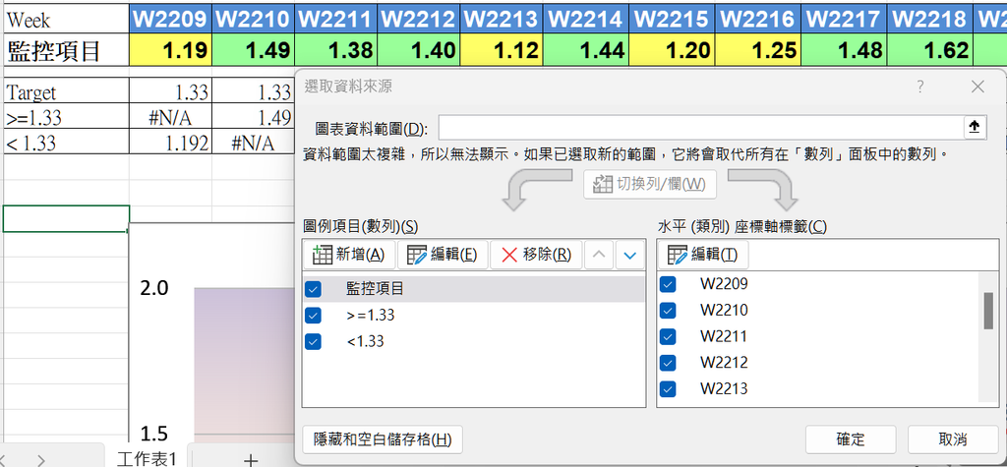Click the 切換列/欄(W) button
The width and height of the screenshot is (1007, 467).
pyautogui.click(x=649, y=185)
